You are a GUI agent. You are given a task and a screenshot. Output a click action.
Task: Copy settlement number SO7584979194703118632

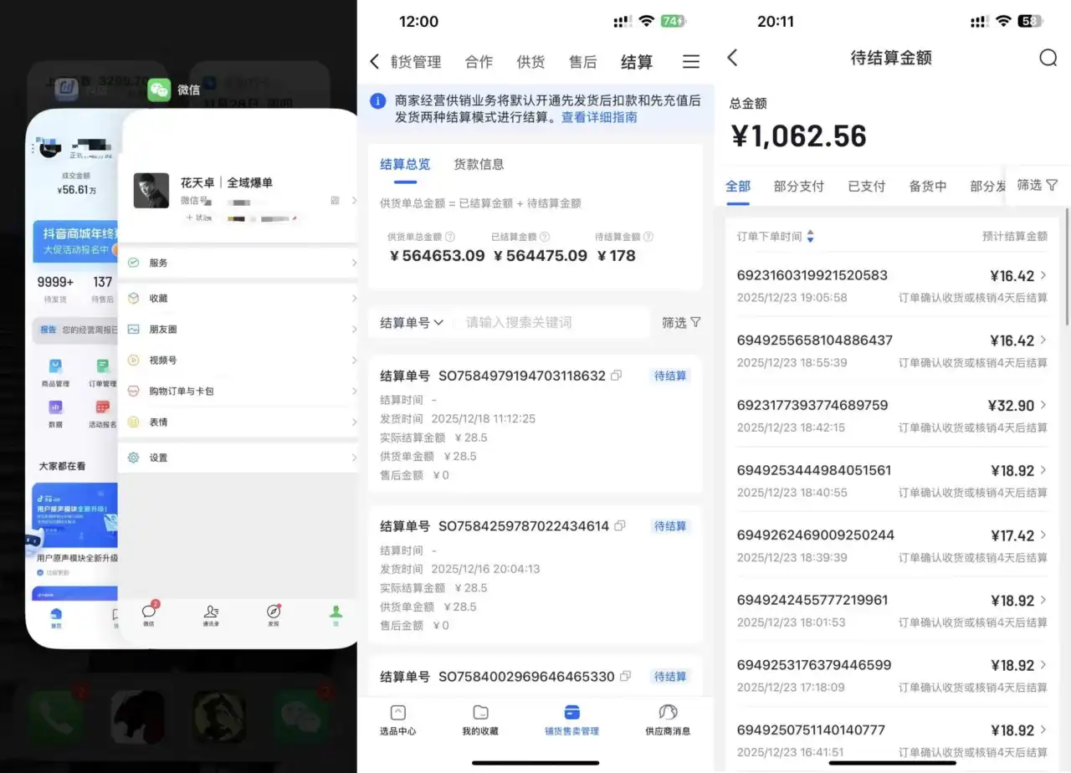pyautogui.click(x=617, y=376)
